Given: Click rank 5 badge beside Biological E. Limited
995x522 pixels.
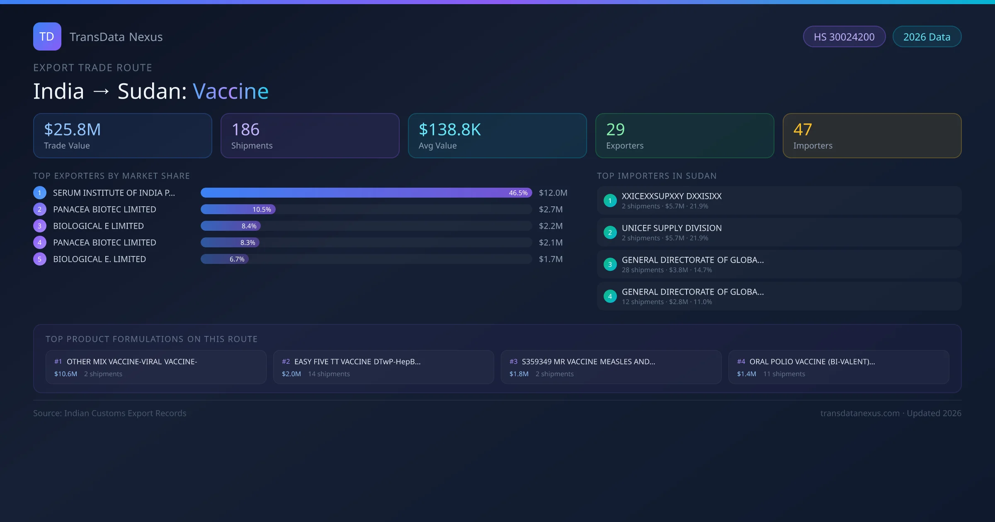Looking at the screenshot, I should point(40,259).
